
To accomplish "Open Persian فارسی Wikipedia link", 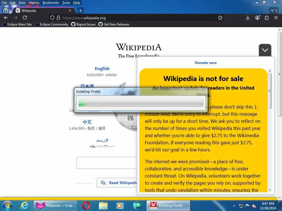I will tap(102, 140).
